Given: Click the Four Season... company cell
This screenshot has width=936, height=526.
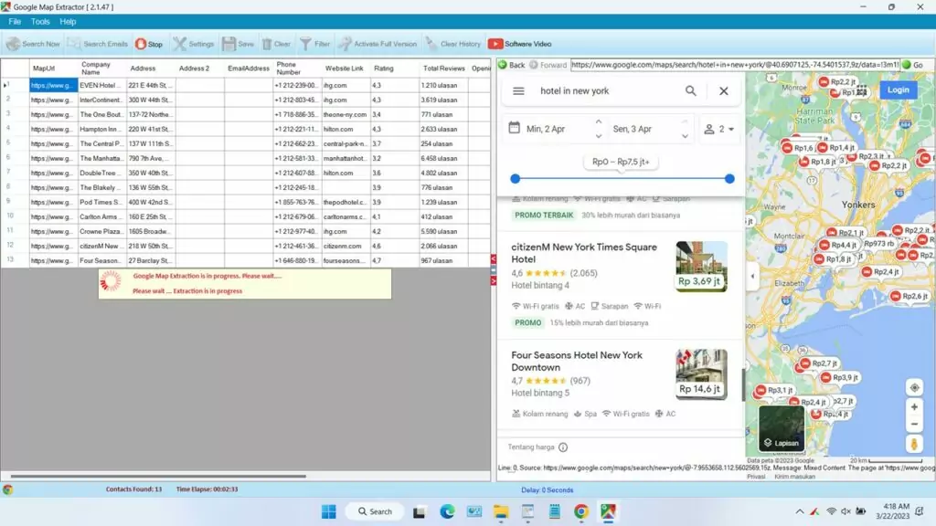Looking at the screenshot, I should pyautogui.click(x=101, y=260).
